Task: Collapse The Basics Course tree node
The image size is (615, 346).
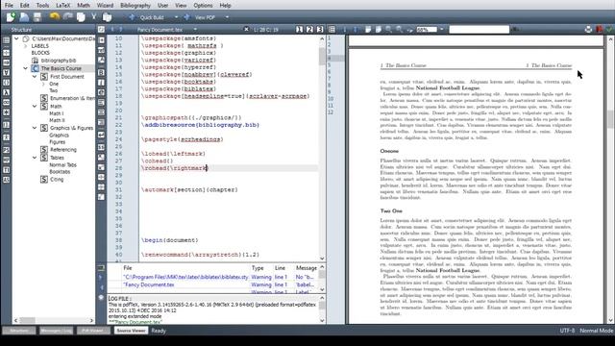Action: coord(26,68)
